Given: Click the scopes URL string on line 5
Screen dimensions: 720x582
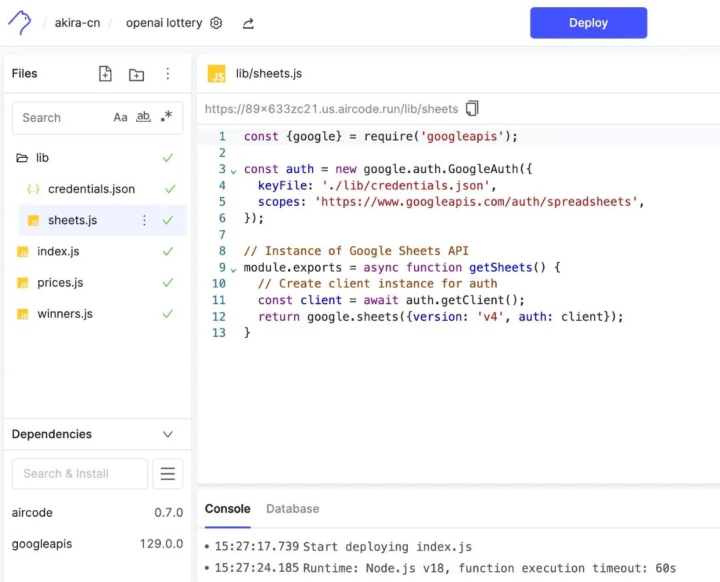Looking at the screenshot, I should 476,201.
